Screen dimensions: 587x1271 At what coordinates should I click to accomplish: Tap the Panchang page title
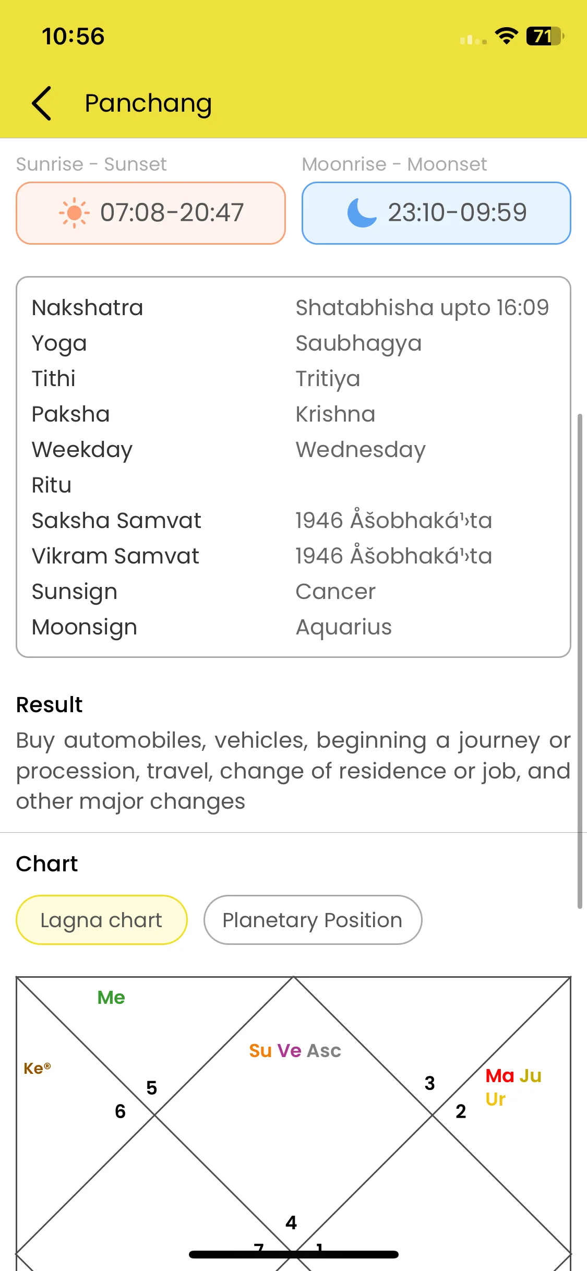click(148, 103)
